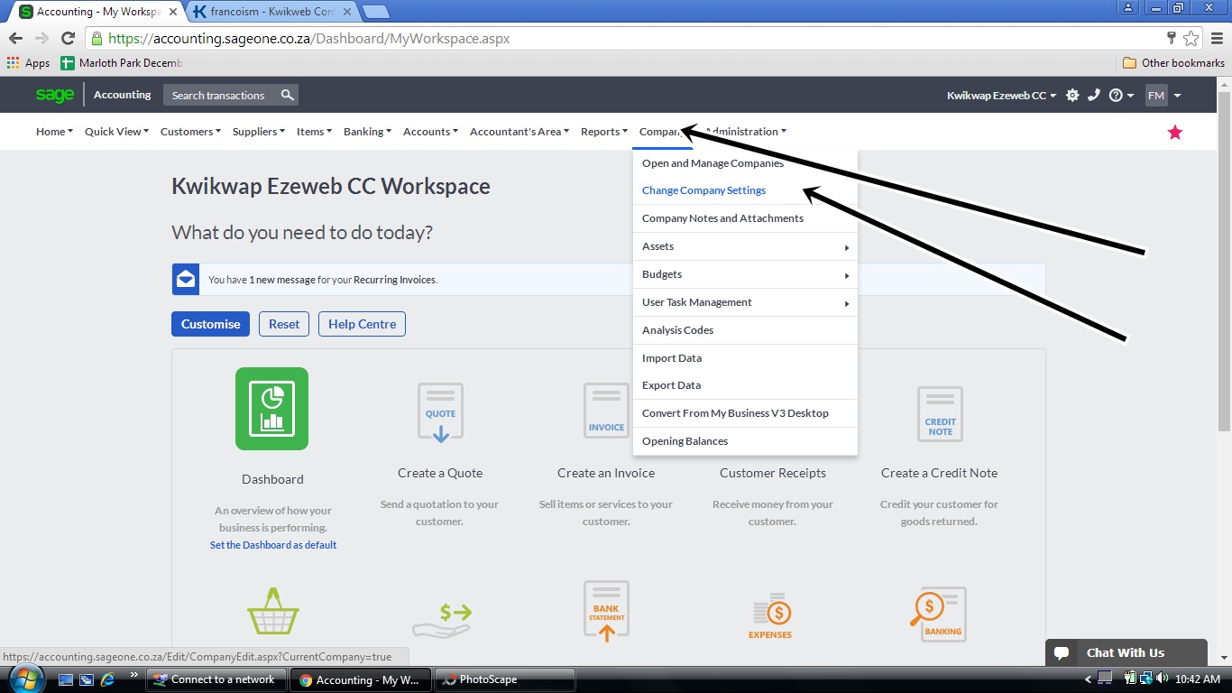Open Other bookmarks folder
Screen dimensions: 1232x693
(x=1173, y=63)
